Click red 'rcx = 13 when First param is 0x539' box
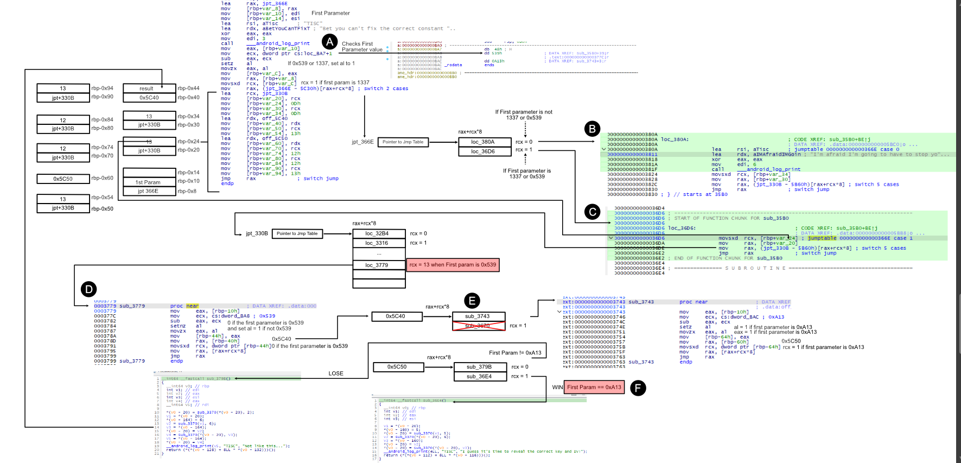961x463 pixels. tap(453, 265)
